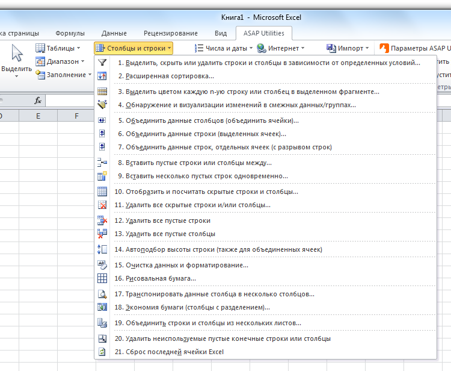Image resolution: width=451 pixels, height=371 pixels.
Task: Click the advanced sorting icon for item 2
Action: [x=102, y=76]
